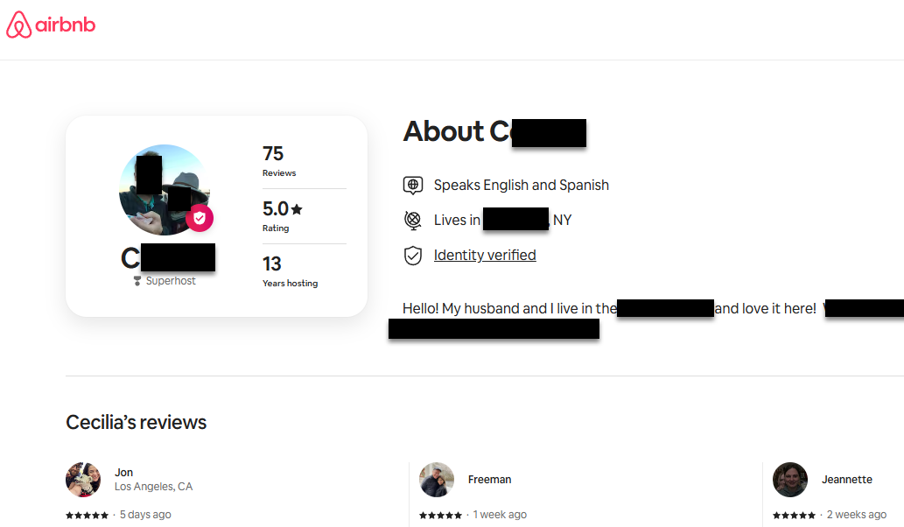Click the Cecilia's reviews heading
The image size is (904, 527).
137,423
